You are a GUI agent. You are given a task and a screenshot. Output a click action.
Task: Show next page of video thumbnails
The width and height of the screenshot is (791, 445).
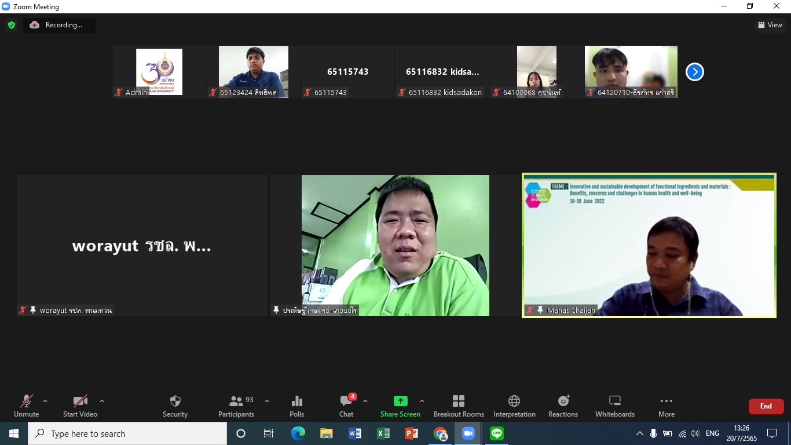pyautogui.click(x=694, y=72)
